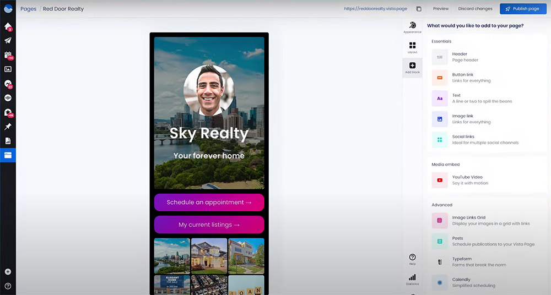Viewport: 551px width, 295px height.
Task: Click the question mark icon at sidebar bottom
Action: 8,286
